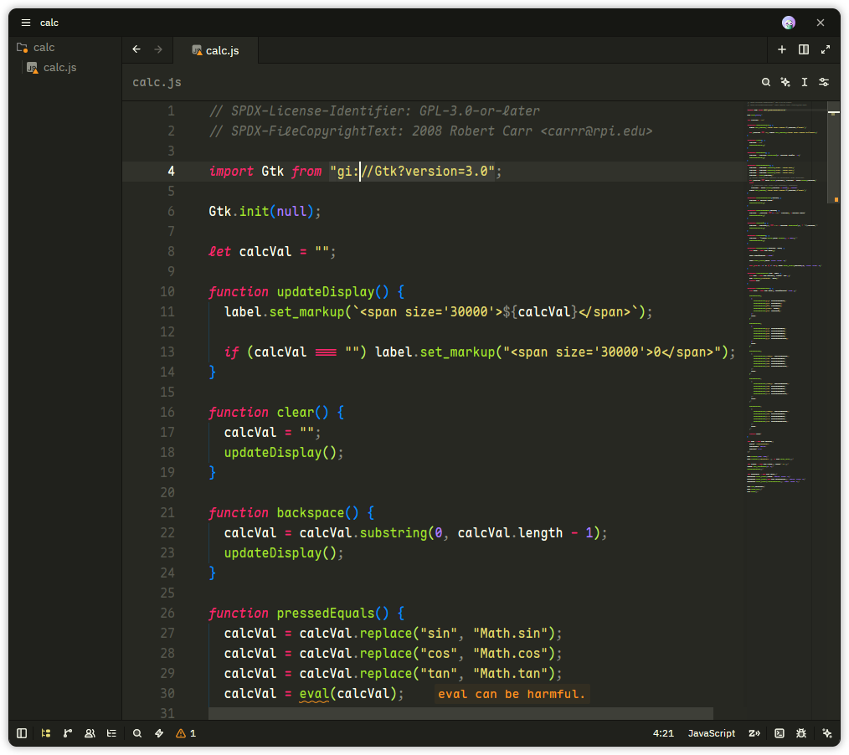Image resolution: width=849 pixels, height=755 pixels.
Task: Go back to previous location
Action: 136,49
